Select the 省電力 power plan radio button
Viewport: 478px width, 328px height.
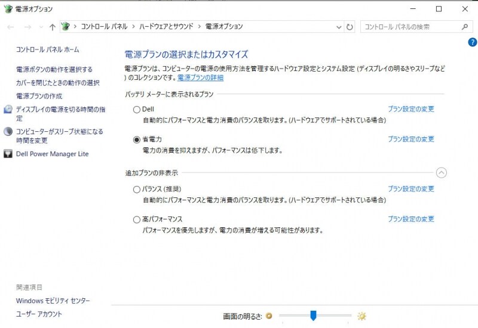coord(137,139)
